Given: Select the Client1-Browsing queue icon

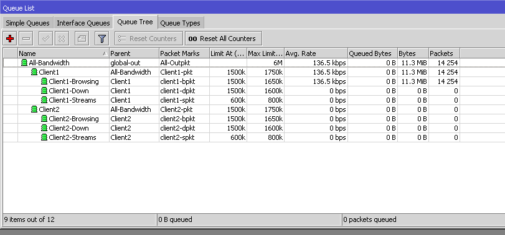Looking at the screenshot, I should pos(44,81).
